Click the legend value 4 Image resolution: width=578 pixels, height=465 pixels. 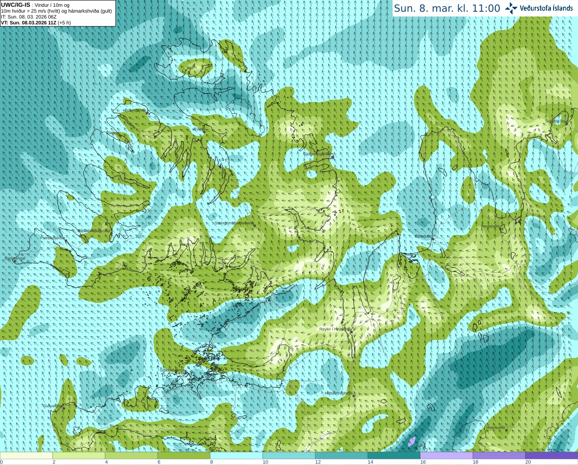point(106,462)
